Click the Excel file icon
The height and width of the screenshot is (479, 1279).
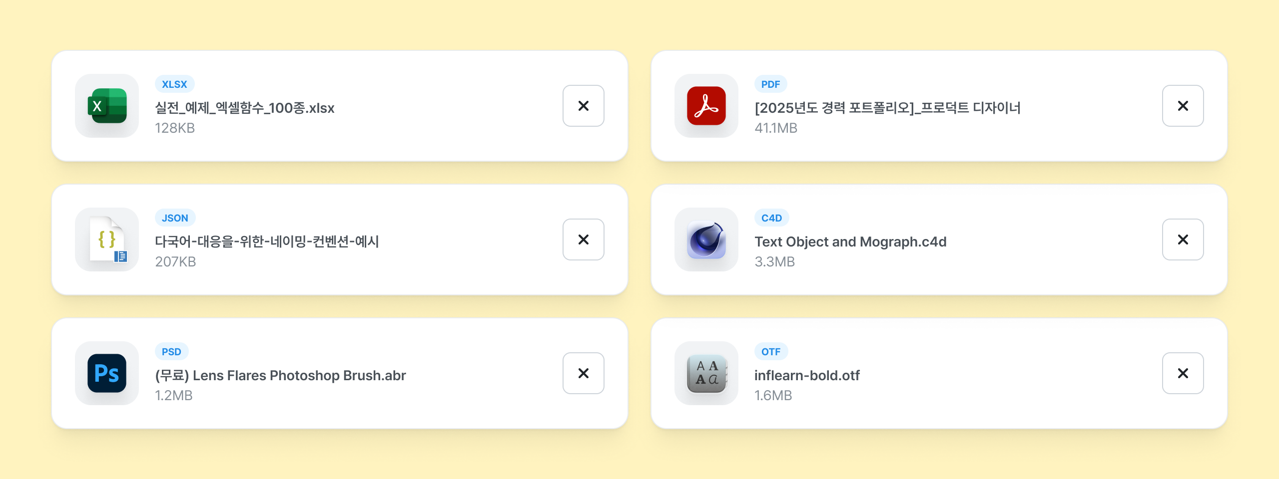point(107,106)
